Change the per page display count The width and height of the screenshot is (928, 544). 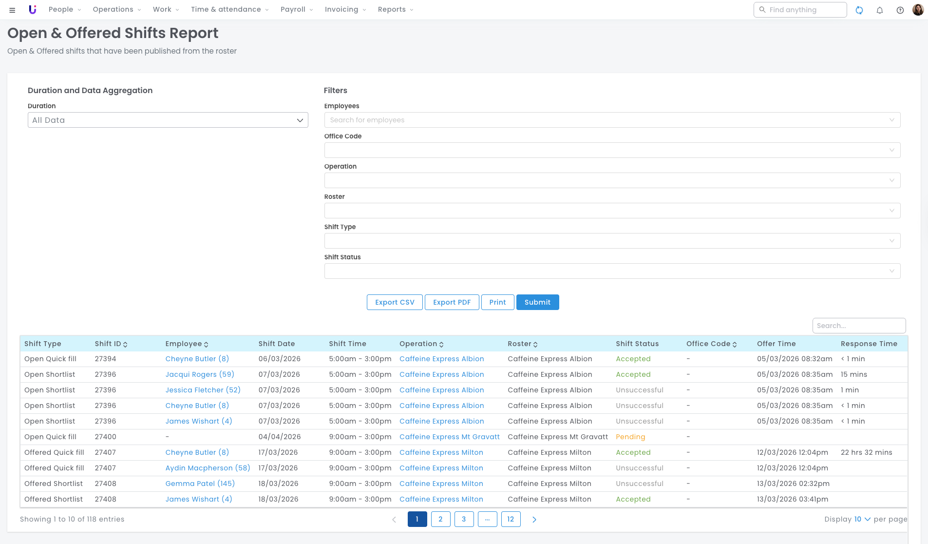coord(862,520)
